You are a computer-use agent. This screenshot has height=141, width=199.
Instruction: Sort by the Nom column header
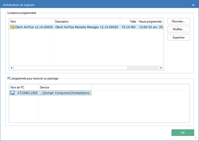pos(32,22)
